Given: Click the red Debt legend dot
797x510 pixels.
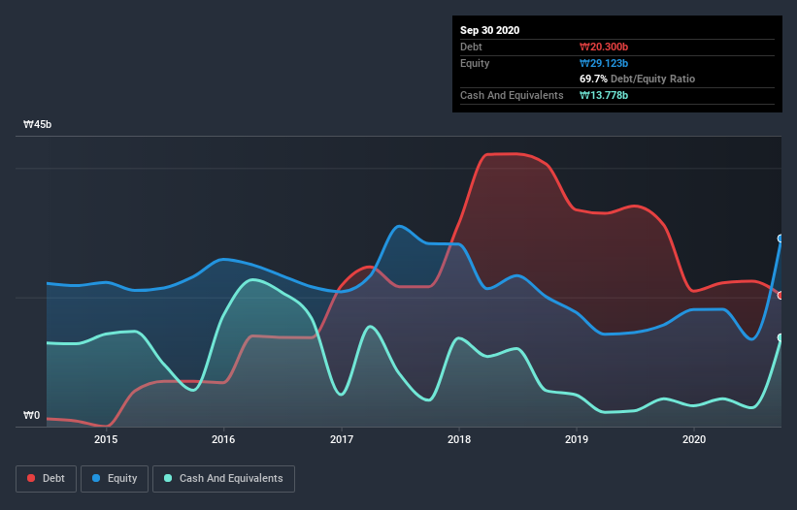Looking at the screenshot, I should pyautogui.click(x=31, y=478).
